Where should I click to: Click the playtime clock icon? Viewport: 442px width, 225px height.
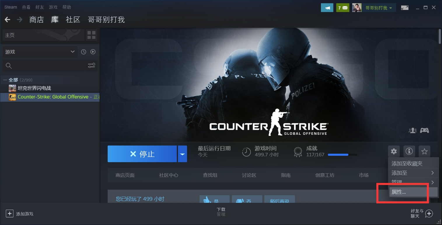247,152
